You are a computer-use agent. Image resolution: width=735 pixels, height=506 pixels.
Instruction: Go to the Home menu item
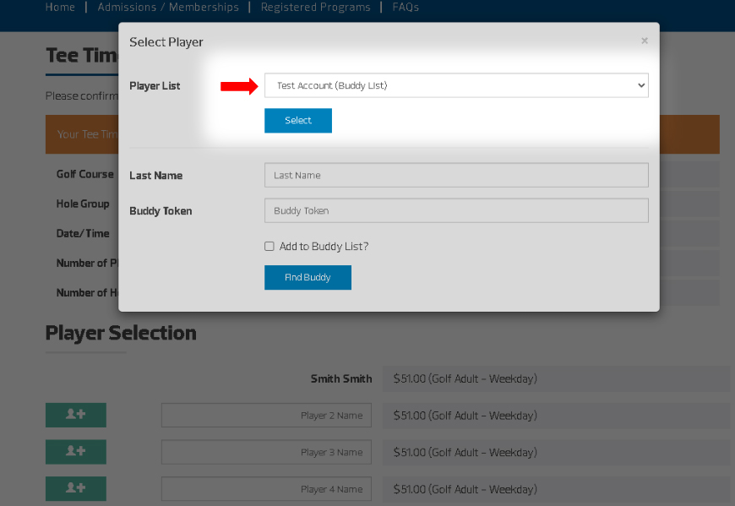[x=60, y=8]
